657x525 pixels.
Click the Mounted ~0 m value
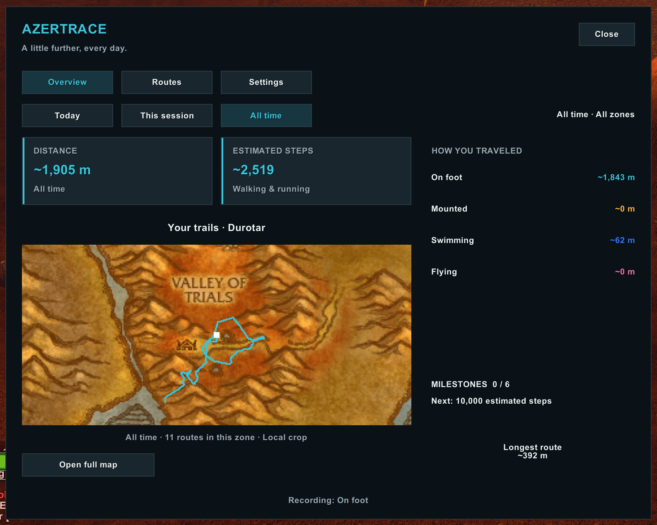pos(625,209)
